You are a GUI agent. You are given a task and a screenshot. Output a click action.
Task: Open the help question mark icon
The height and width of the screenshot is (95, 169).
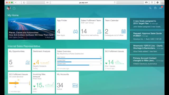pyautogui.click(x=155, y=8)
